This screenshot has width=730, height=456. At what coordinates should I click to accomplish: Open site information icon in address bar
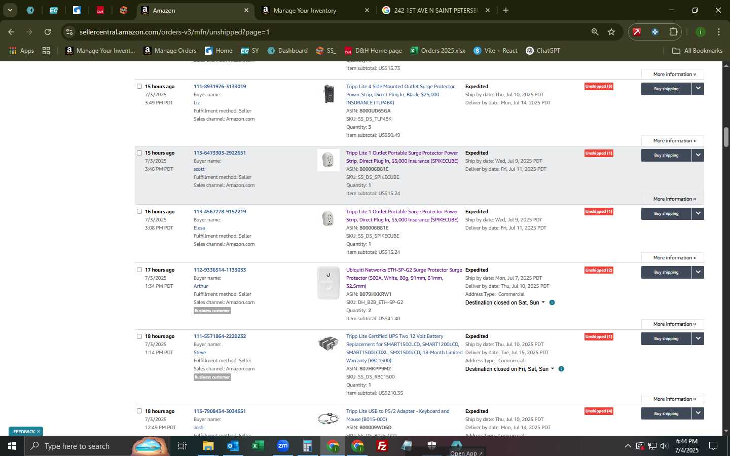point(69,32)
